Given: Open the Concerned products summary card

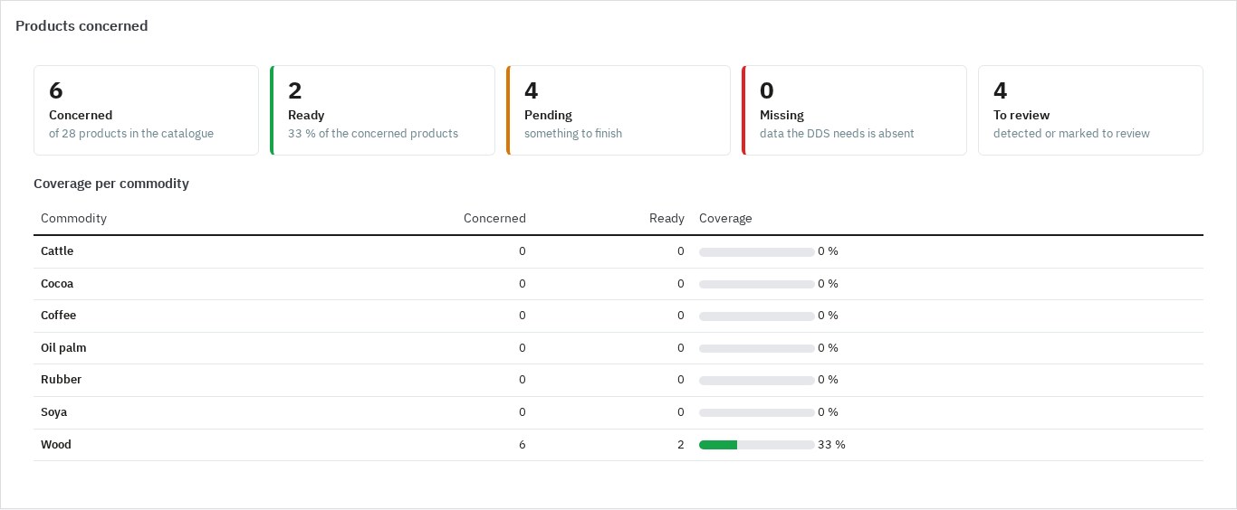Looking at the screenshot, I should 146,110.
